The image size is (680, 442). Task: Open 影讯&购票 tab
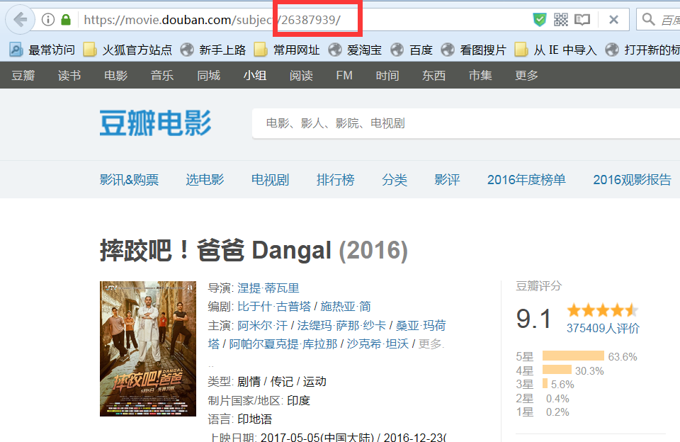(129, 180)
